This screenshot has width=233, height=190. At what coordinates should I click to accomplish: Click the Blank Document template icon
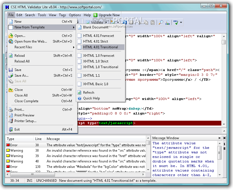[x=80, y=27]
